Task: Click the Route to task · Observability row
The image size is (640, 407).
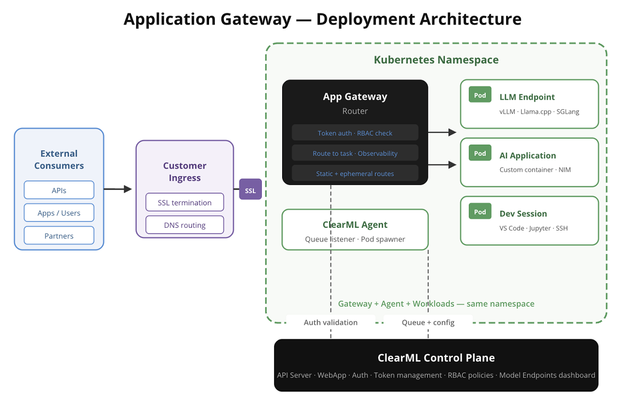Action: click(355, 153)
